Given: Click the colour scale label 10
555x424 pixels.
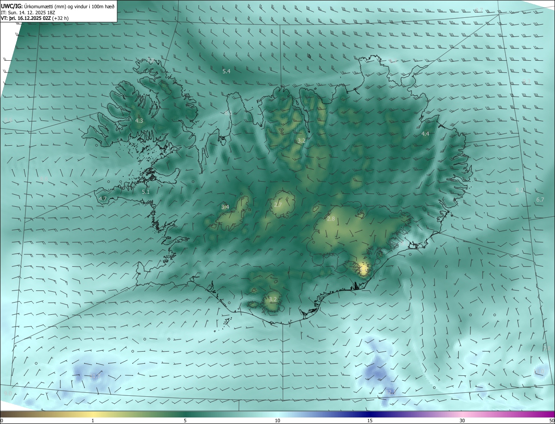Looking at the screenshot, I should pyautogui.click(x=277, y=421).
